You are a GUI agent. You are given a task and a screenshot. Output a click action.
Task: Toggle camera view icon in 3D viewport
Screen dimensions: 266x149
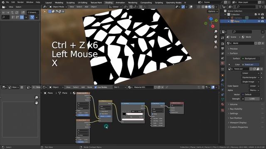[x=216, y=42]
